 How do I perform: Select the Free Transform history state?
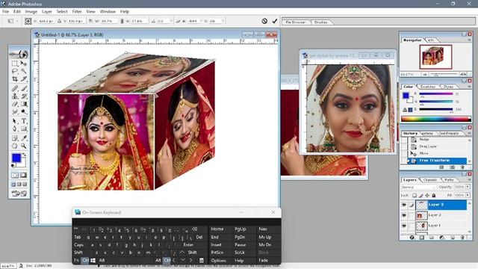[x=437, y=161]
